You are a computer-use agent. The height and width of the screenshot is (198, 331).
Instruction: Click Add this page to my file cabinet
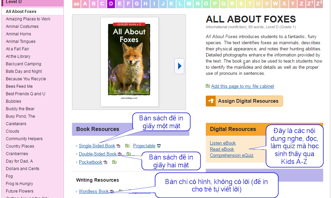pos(242,86)
